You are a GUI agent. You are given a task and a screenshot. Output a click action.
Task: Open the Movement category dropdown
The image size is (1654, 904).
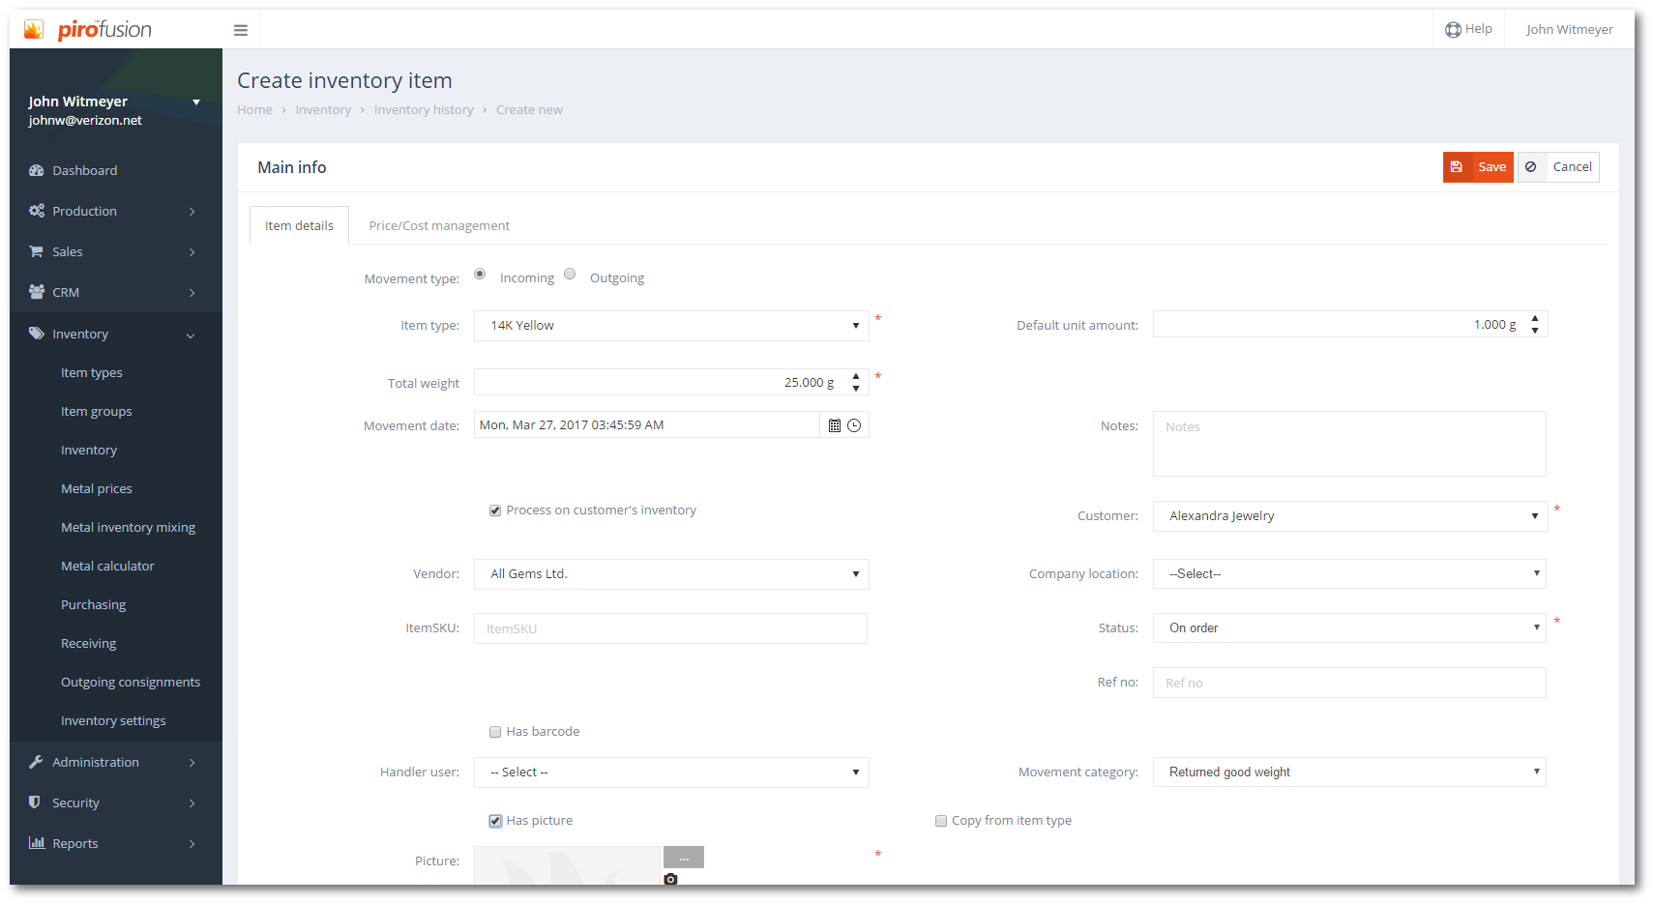click(1349, 773)
